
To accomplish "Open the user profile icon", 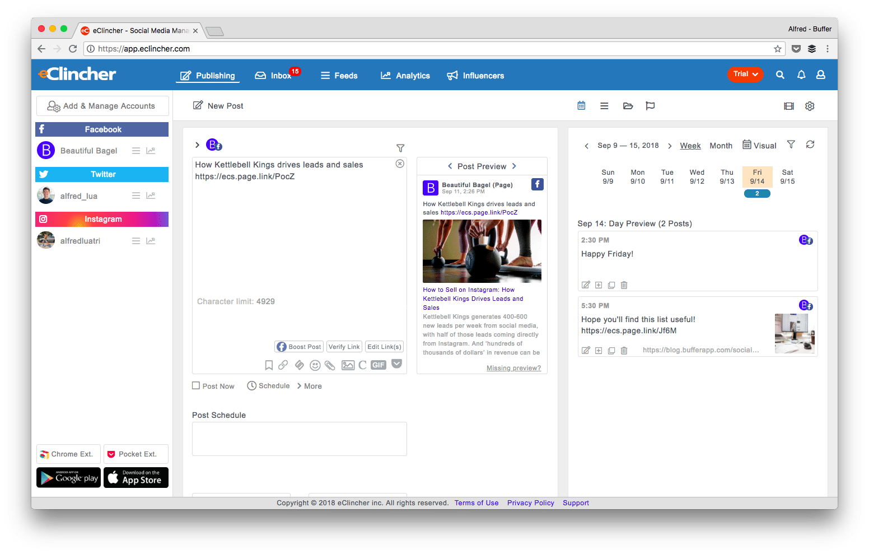I will [821, 75].
